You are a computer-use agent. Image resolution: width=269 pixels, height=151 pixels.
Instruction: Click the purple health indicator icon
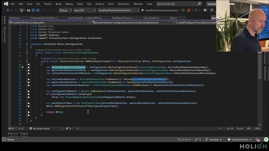coord(22,128)
